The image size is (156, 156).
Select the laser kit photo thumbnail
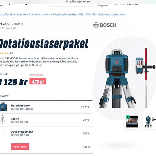click(150, 122)
